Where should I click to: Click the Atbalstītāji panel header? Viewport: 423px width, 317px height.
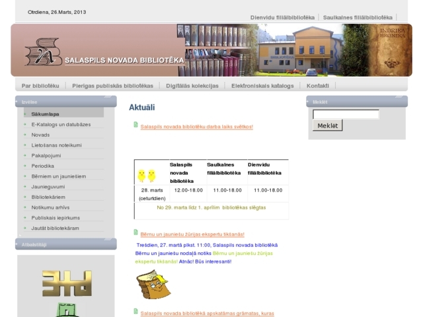(66, 244)
